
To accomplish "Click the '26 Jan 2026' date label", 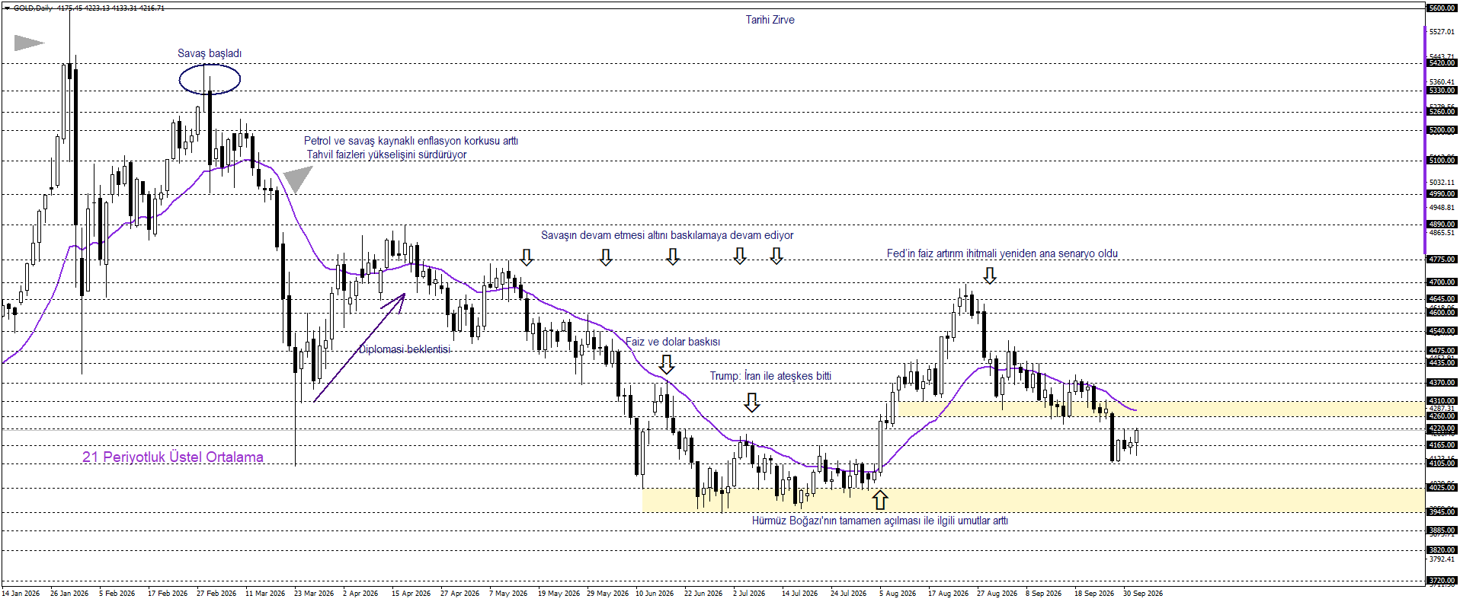I will coord(69,594).
